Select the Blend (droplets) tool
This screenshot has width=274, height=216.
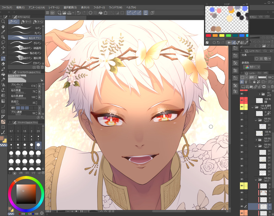3,96
